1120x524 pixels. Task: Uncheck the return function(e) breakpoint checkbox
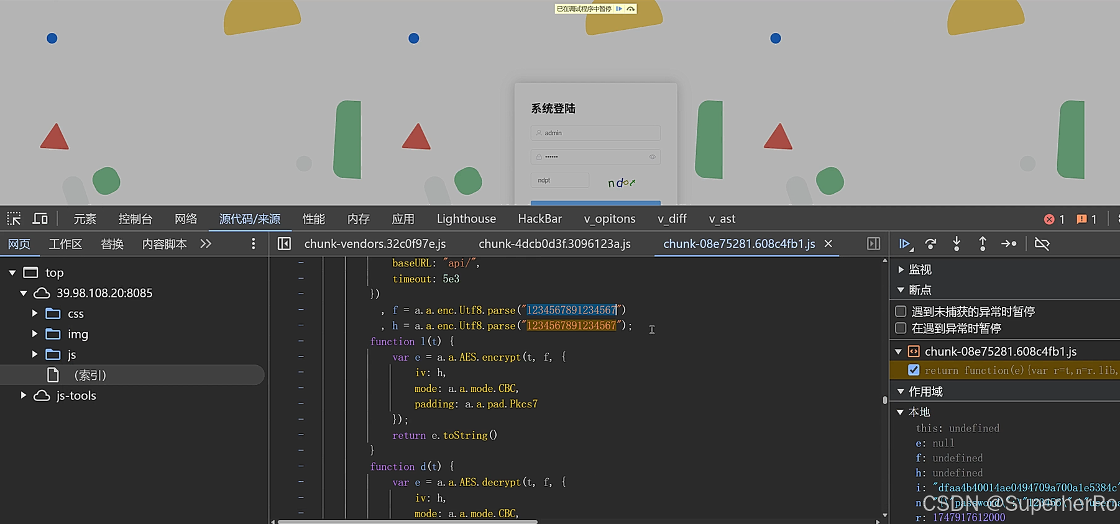914,370
